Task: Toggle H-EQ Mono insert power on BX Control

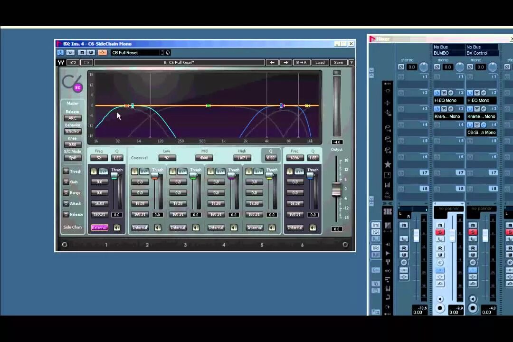Action: point(470,93)
